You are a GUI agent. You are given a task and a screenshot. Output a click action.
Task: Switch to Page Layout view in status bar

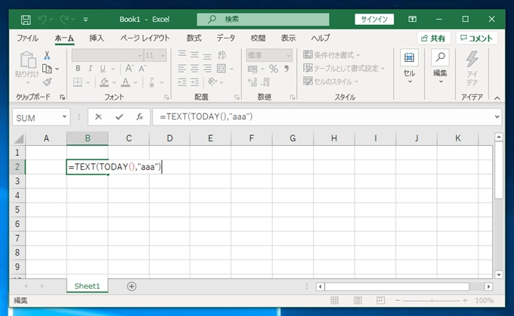click(x=358, y=300)
